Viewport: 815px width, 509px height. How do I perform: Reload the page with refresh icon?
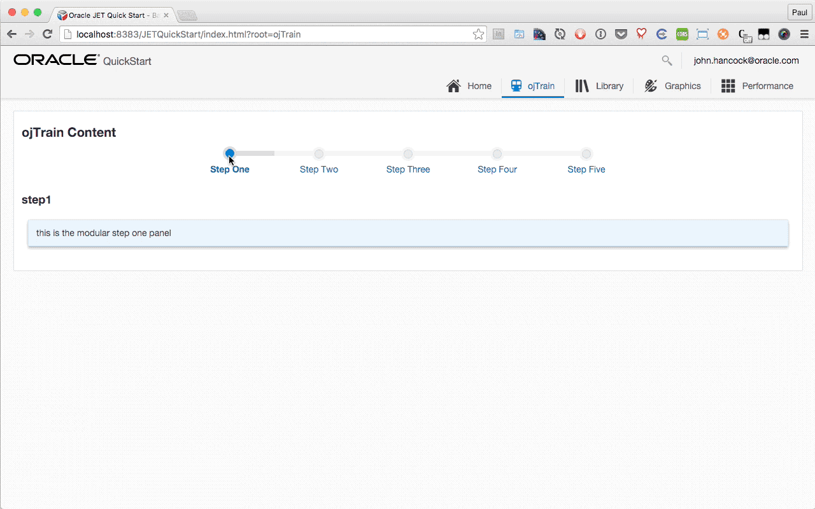coord(47,34)
